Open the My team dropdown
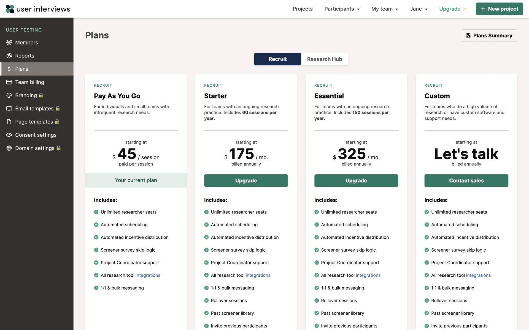The width and height of the screenshot is (529, 330). coord(385,9)
